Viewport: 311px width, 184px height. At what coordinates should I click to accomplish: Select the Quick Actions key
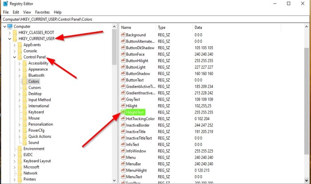point(40,136)
